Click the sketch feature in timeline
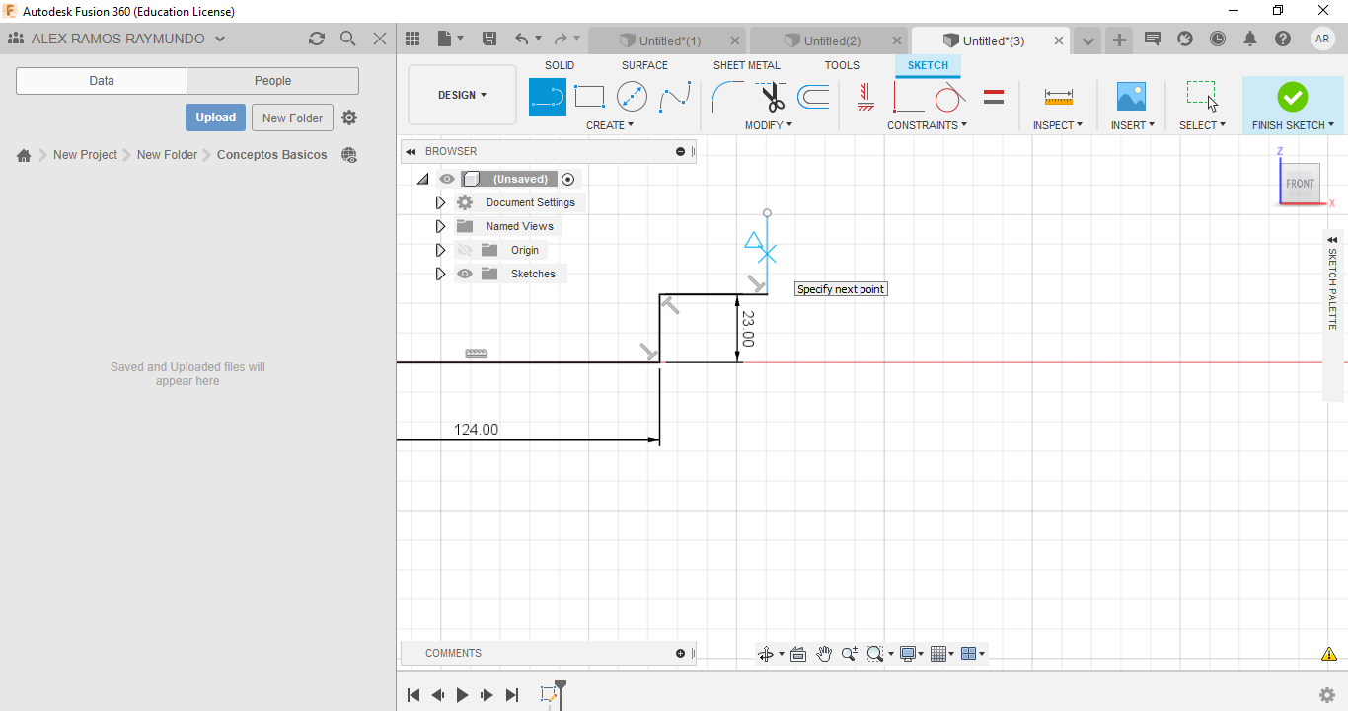 click(549, 695)
